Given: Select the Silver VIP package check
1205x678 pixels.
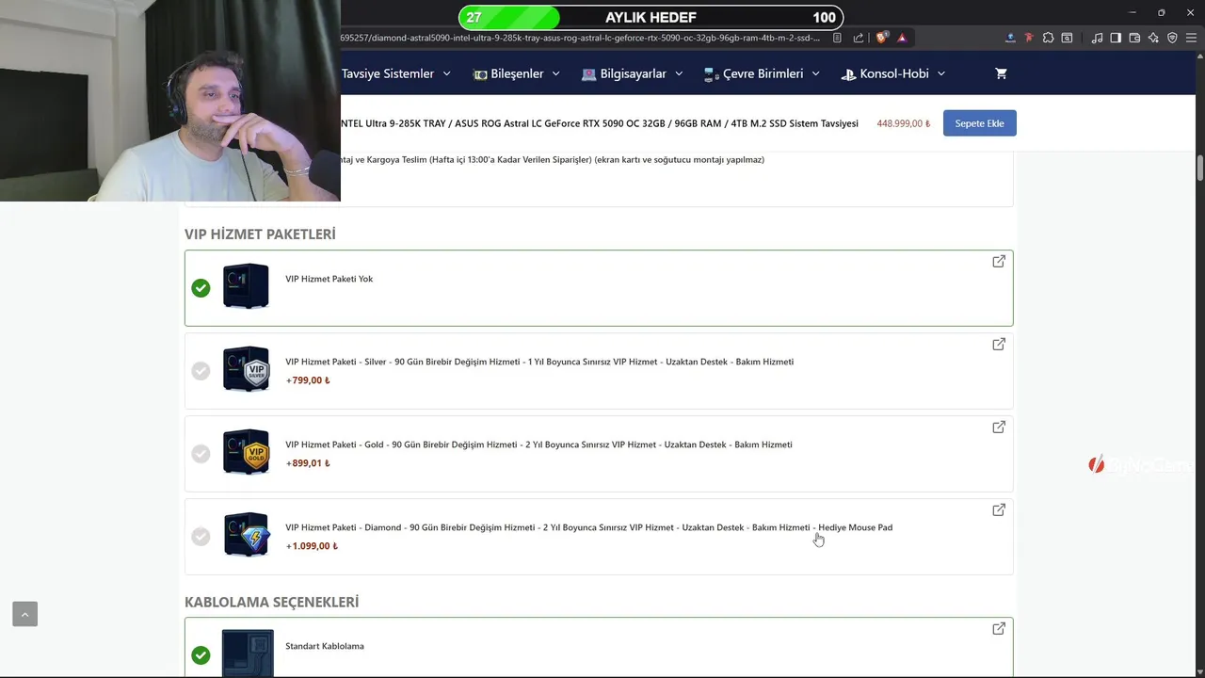Looking at the screenshot, I should click(x=201, y=371).
